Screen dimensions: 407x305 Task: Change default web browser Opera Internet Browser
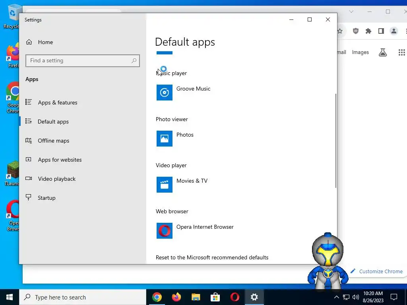205,227
